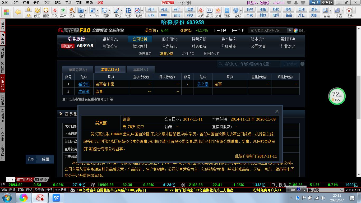This screenshot has height=203, width=361.
Task: Click the red 买入 buy icon
Action: (55, 10)
